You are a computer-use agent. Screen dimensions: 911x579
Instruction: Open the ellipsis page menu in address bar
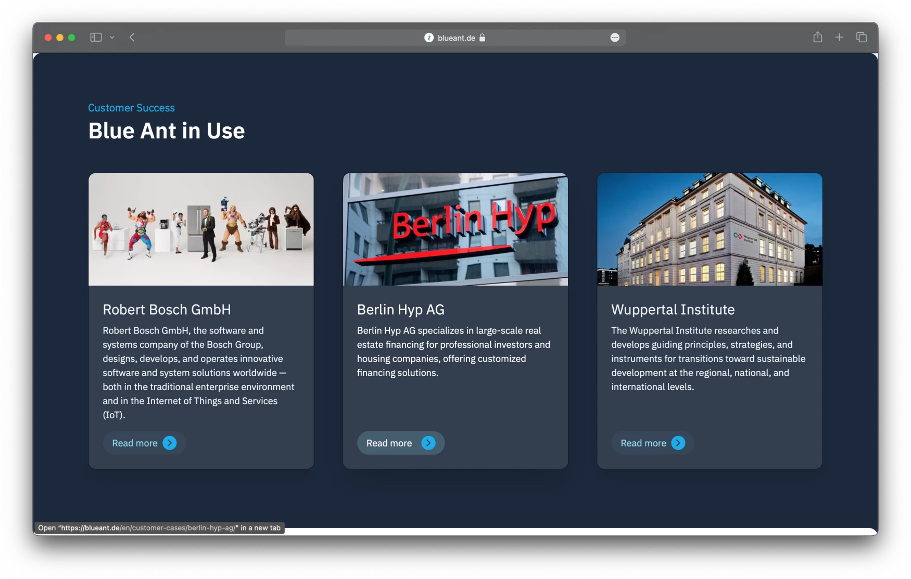615,37
